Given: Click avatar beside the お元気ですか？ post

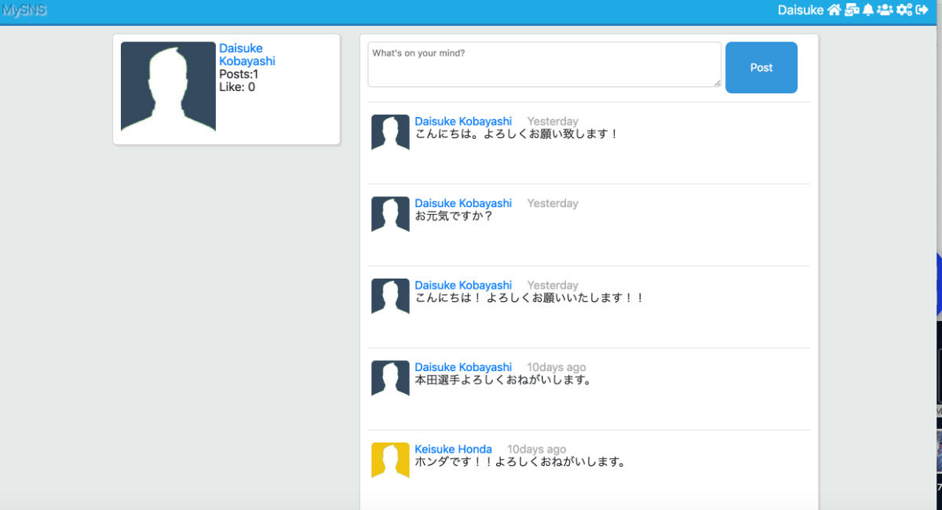Looking at the screenshot, I should (x=390, y=214).
